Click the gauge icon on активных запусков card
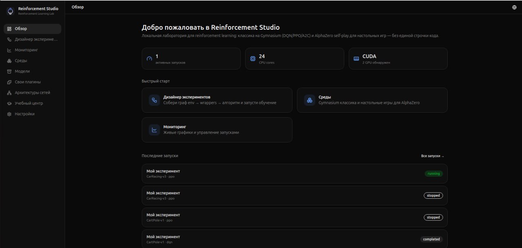The height and width of the screenshot is (248, 522). [149, 59]
